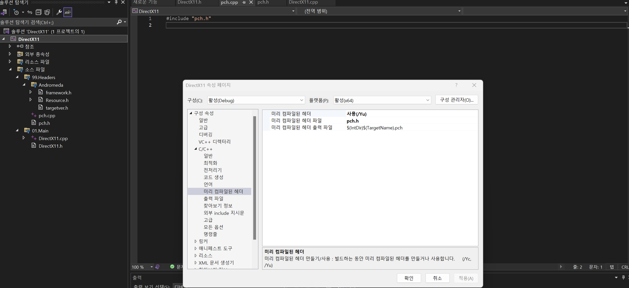The width and height of the screenshot is (629, 288).
Task: Click the 사용(/Yu) property value
Action: (357, 114)
